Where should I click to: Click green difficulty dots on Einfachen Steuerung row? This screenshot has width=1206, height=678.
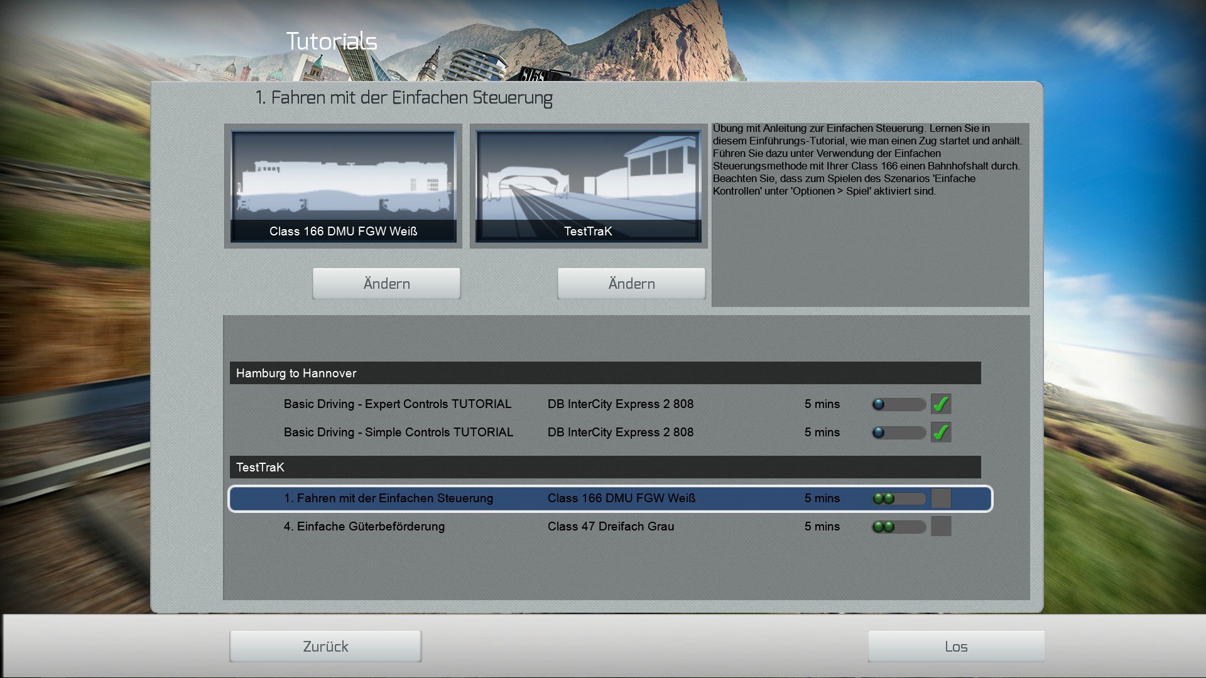[884, 499]
